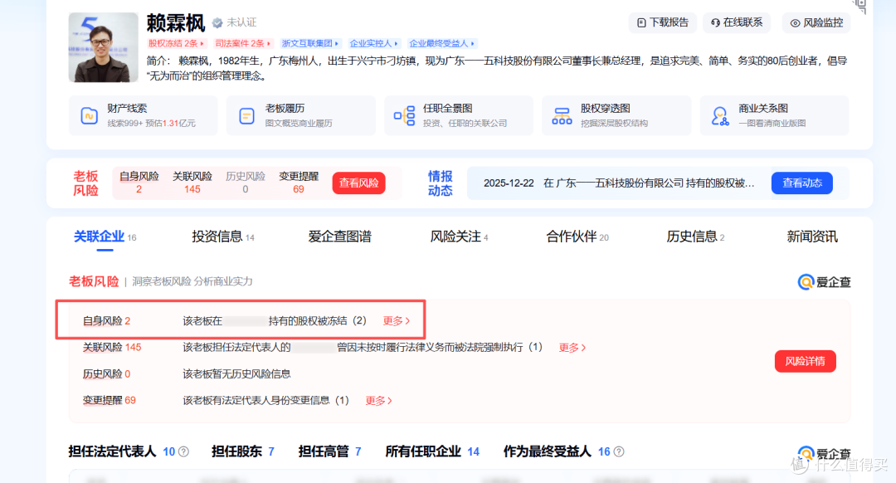Click the 老板履历 document icon
Screen dimensions: 896x483
(247, 116)
